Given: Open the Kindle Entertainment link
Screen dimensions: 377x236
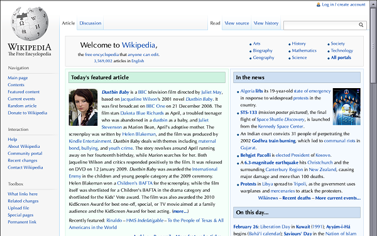Looking at the screenshot, I should [x=90, y=141].
